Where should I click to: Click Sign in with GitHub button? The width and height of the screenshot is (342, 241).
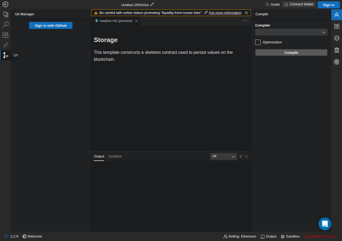coord(51,25)
